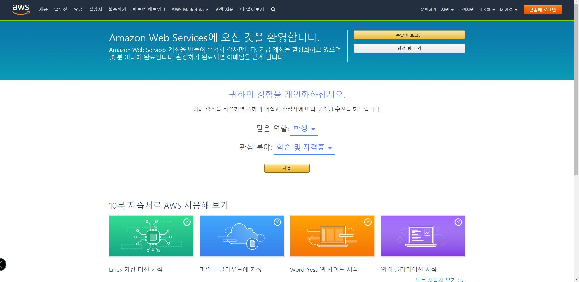The image size is (579, 282).
Task: Open the 고객 지원 menu
Action: 224,10
